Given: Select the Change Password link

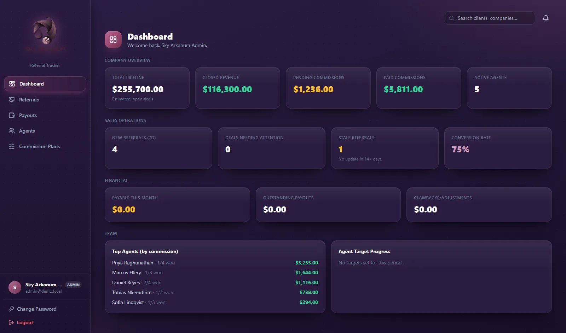Looking at the screenshot, I should click(x=33, y=309).
